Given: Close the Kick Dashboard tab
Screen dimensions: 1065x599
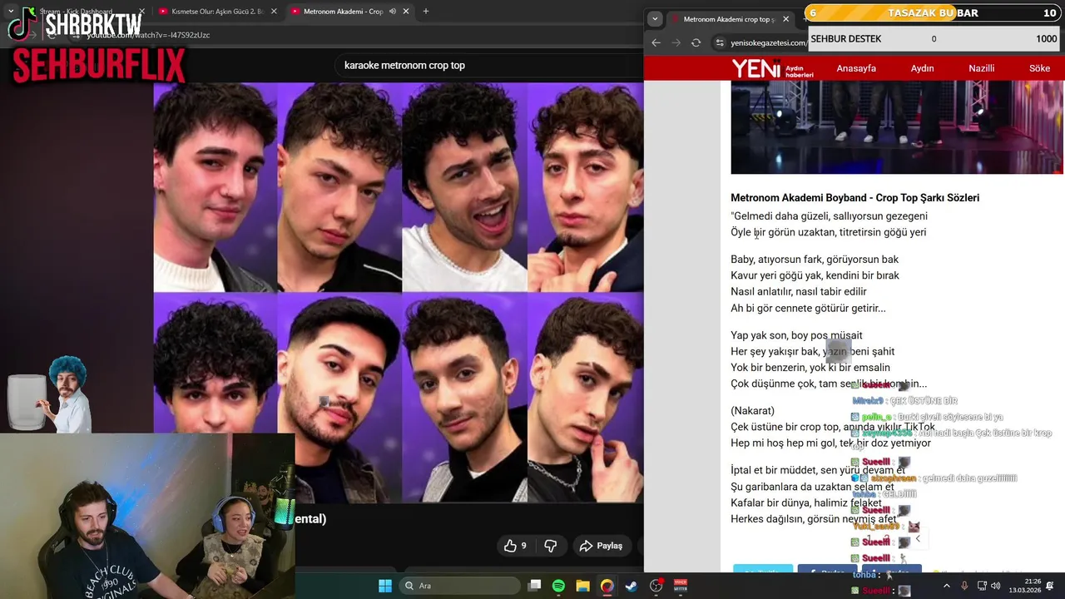Looking at the screenshot, I should tap(141, 12).
